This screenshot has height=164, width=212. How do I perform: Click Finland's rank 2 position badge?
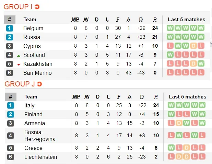(x=10, y=114)
